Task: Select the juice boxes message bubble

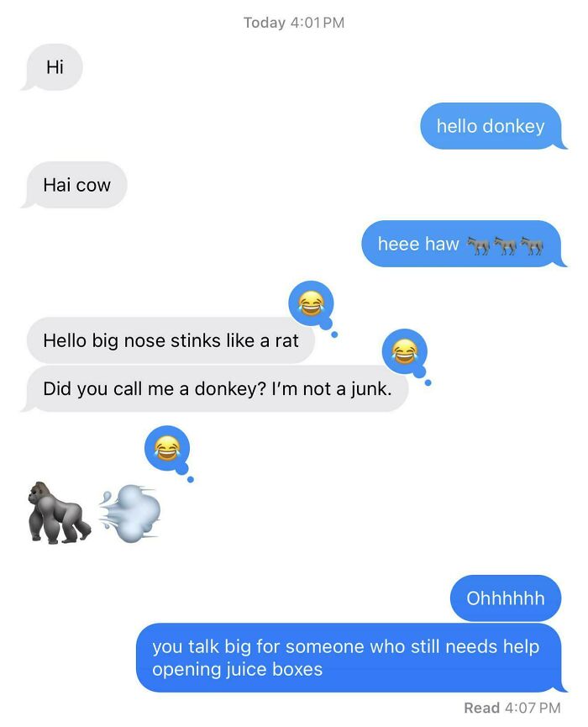Action: pyautogui.click(x=351, y=657)
